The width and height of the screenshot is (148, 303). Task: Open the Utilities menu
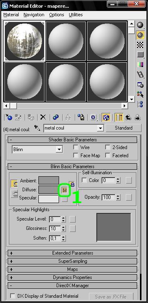point(76,15)
